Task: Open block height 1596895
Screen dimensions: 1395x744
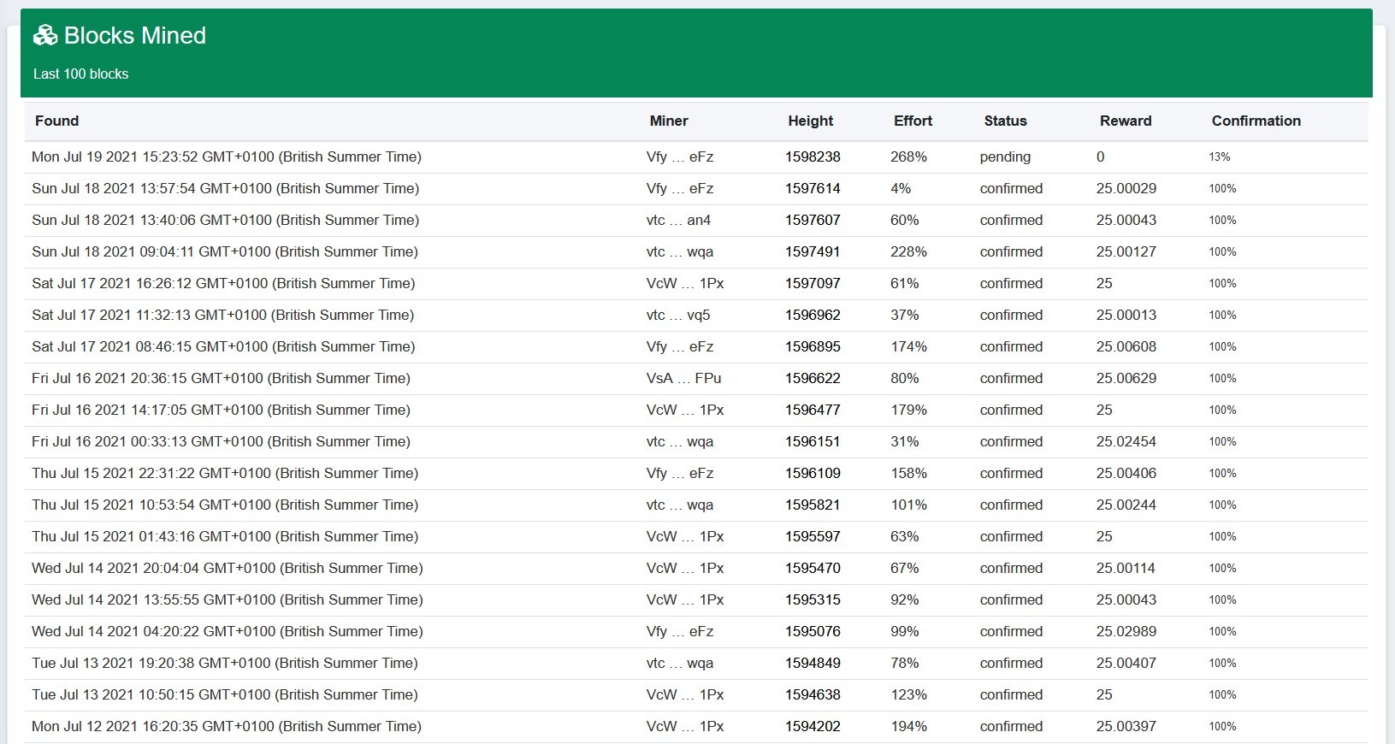Action: (x=813, y=346)
